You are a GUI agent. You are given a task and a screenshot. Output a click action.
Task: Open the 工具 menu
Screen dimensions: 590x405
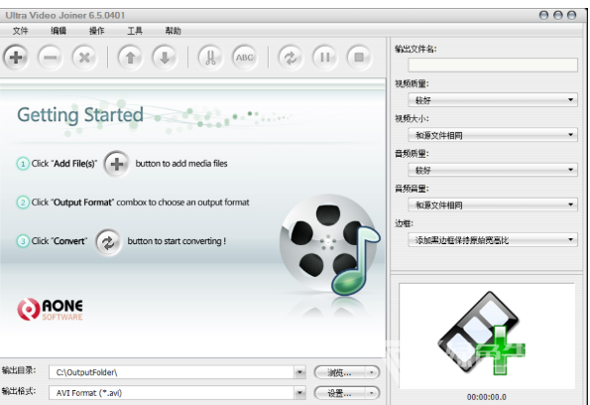pyautogui.click(x=135, y=31)
